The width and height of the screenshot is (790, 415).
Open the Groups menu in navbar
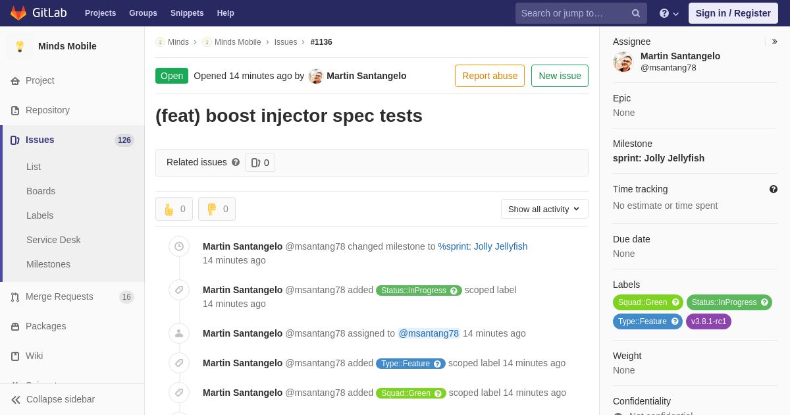143,13
